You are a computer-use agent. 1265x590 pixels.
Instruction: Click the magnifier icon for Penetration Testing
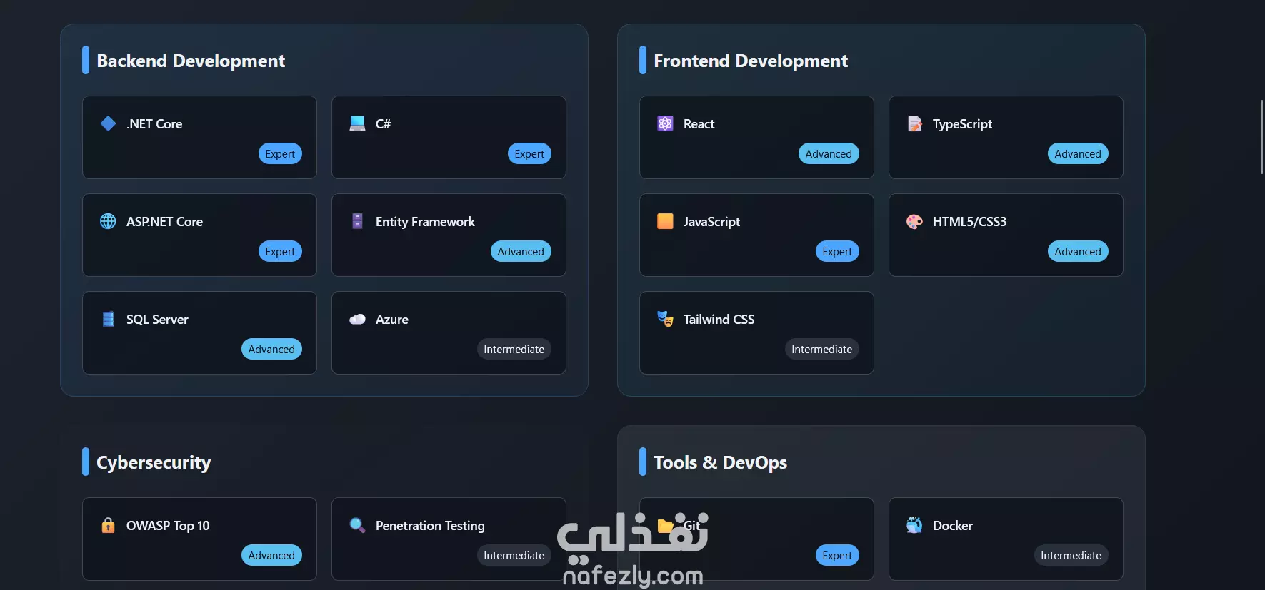tap(357, 525)
